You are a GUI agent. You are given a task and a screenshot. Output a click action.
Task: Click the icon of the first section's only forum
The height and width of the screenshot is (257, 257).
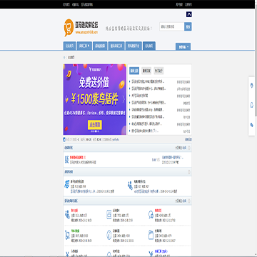(x=66, y=159)
